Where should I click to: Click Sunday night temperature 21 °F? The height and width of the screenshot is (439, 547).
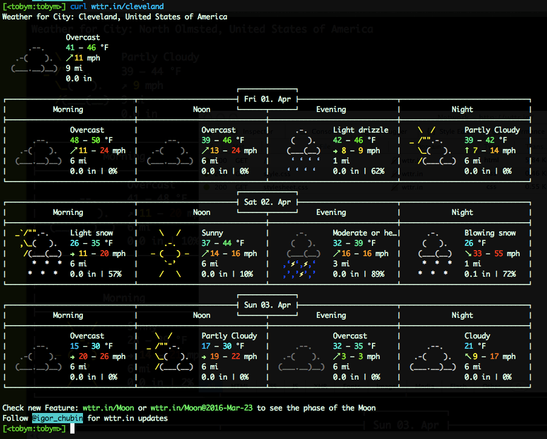pyautogui.click(x=475, y=346)
